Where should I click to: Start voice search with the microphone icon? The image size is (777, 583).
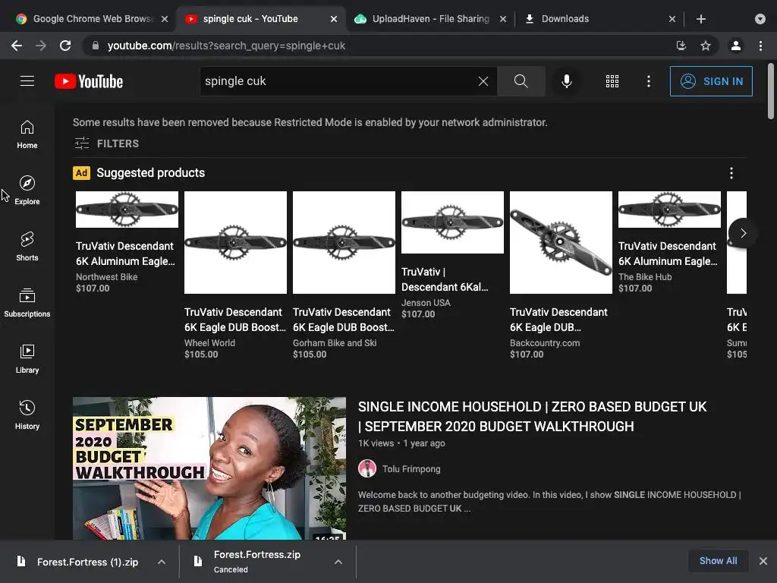[x=566, y=81]
